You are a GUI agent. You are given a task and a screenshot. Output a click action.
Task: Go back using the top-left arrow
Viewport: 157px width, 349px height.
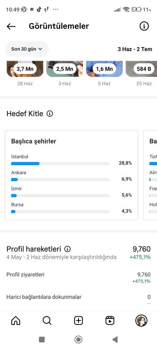[11, 27]
